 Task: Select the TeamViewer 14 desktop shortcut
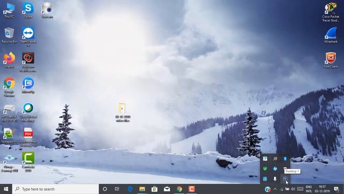point(28,37)
